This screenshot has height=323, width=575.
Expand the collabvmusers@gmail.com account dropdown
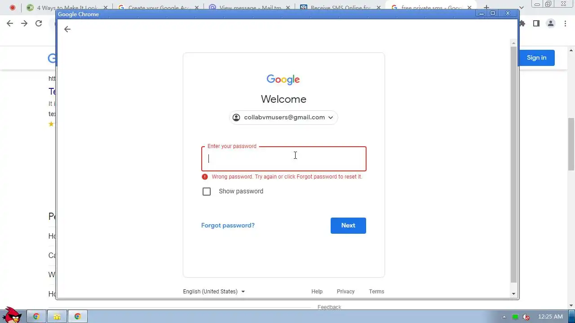pos(283,118)
